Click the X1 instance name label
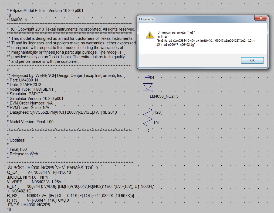274x213 pixels. [x=152, y=78]
